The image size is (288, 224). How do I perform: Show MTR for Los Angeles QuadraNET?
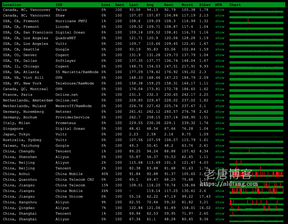click(220, 38)
